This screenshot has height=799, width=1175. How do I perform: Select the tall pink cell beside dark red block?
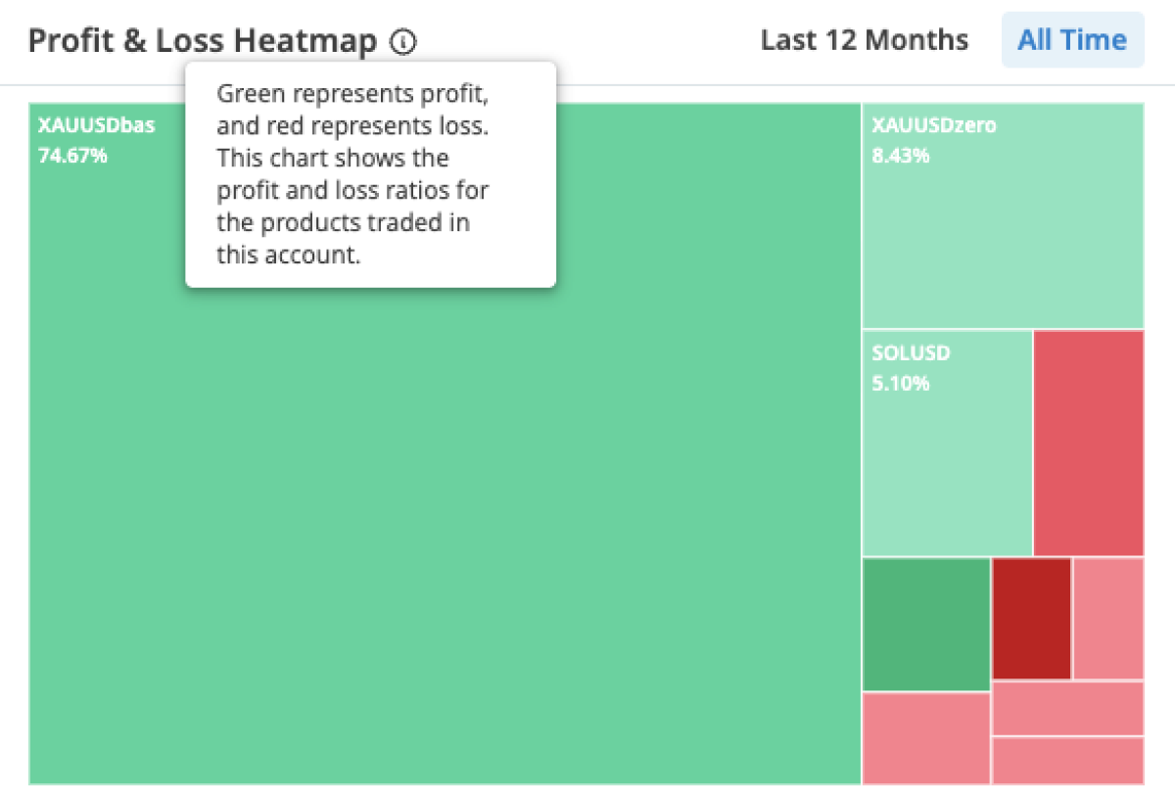[1106, 617]
